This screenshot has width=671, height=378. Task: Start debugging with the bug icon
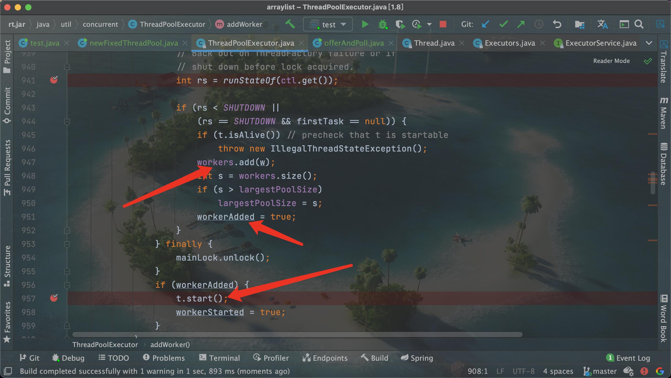pyautogui.click(x=383, y=24)
